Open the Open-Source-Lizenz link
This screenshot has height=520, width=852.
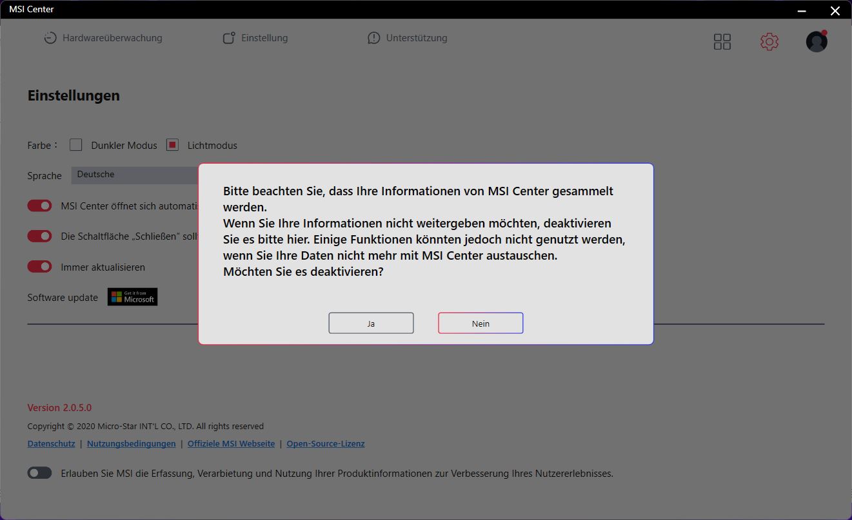[x=326, y=444]
